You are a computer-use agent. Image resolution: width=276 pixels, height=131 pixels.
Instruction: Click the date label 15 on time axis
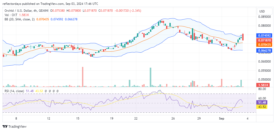coord(78,119)
